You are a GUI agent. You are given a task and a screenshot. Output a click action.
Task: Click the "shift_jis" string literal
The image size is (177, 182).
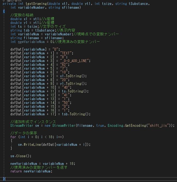(158, 126)
